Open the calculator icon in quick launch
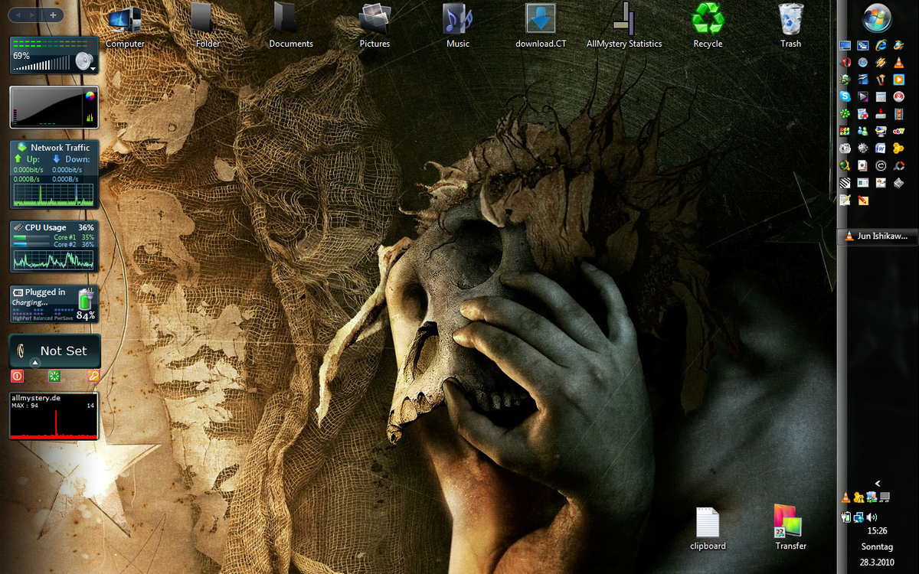This screenshot has height=574, width=919. [x=881, y=96]
